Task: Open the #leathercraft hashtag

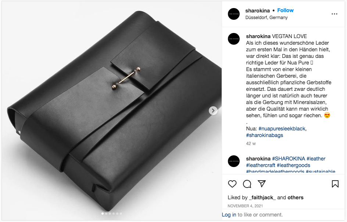Action: (261, 165)
